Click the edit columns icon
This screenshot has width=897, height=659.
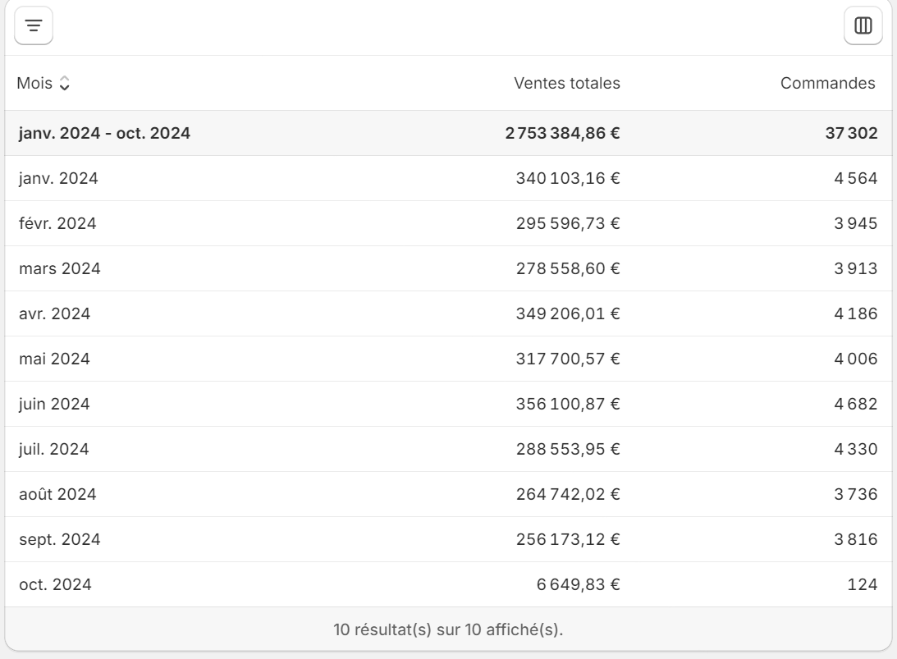click(863, 27)
